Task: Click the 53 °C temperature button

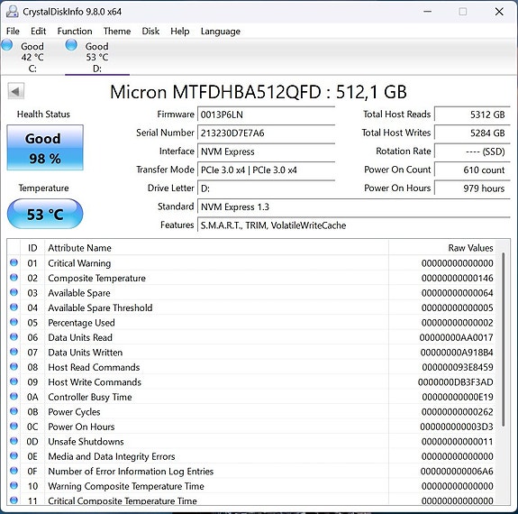Action: (45, 214)
